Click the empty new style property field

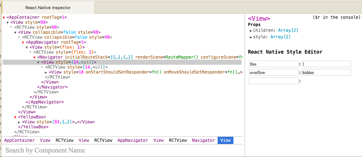(273, 81)
